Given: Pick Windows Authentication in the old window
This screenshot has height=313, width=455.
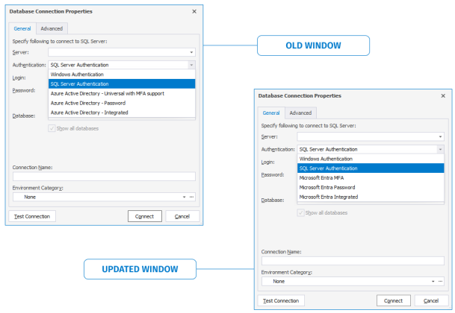Looking at the screenshot, I should click(x=78, y=75).
